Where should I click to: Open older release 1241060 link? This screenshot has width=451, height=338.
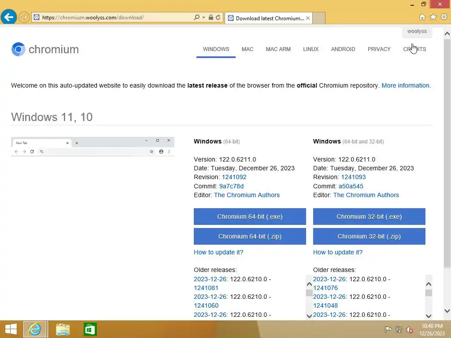(206, 305)
